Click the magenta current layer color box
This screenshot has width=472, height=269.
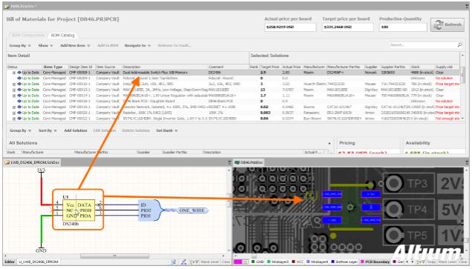pyautogui.click(x=237, y=262)
